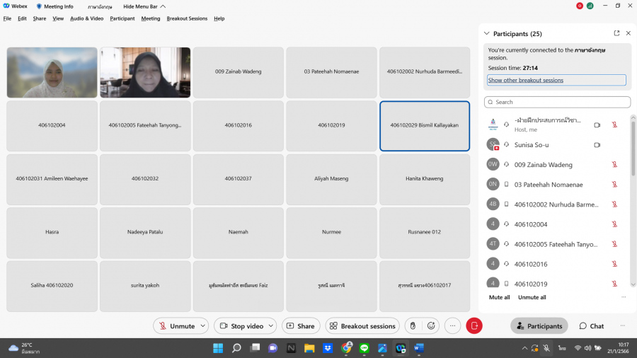Pop out the Participants panel

616,33
